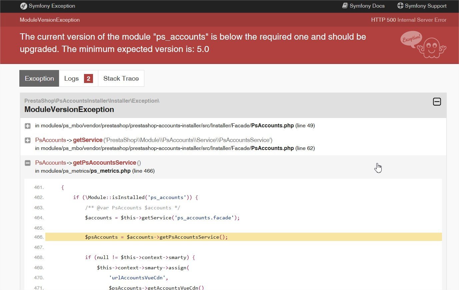Open the Stack Trace tab

point(121,78)
